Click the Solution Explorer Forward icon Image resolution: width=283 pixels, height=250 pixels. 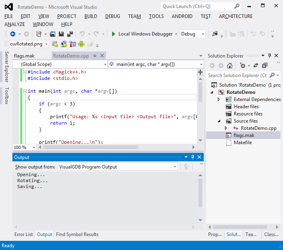pyautogui.click(x=221, y=65)
